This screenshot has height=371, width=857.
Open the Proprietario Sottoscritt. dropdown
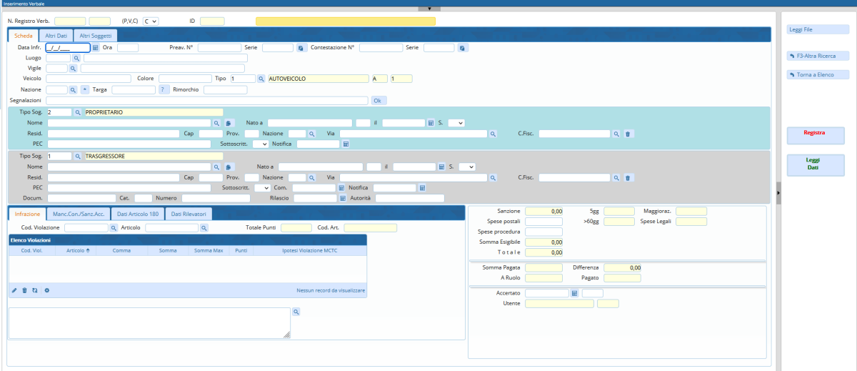click(x=261, y=144)
